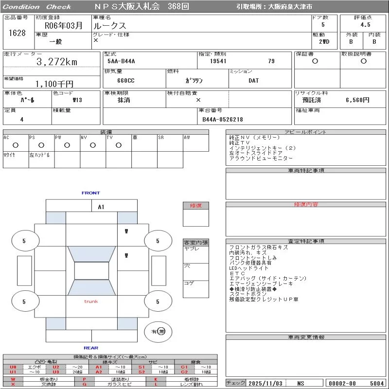The image size is (389, 389).
Task: Click the mileage field showing 3,272km
Action: coord(57,62)
